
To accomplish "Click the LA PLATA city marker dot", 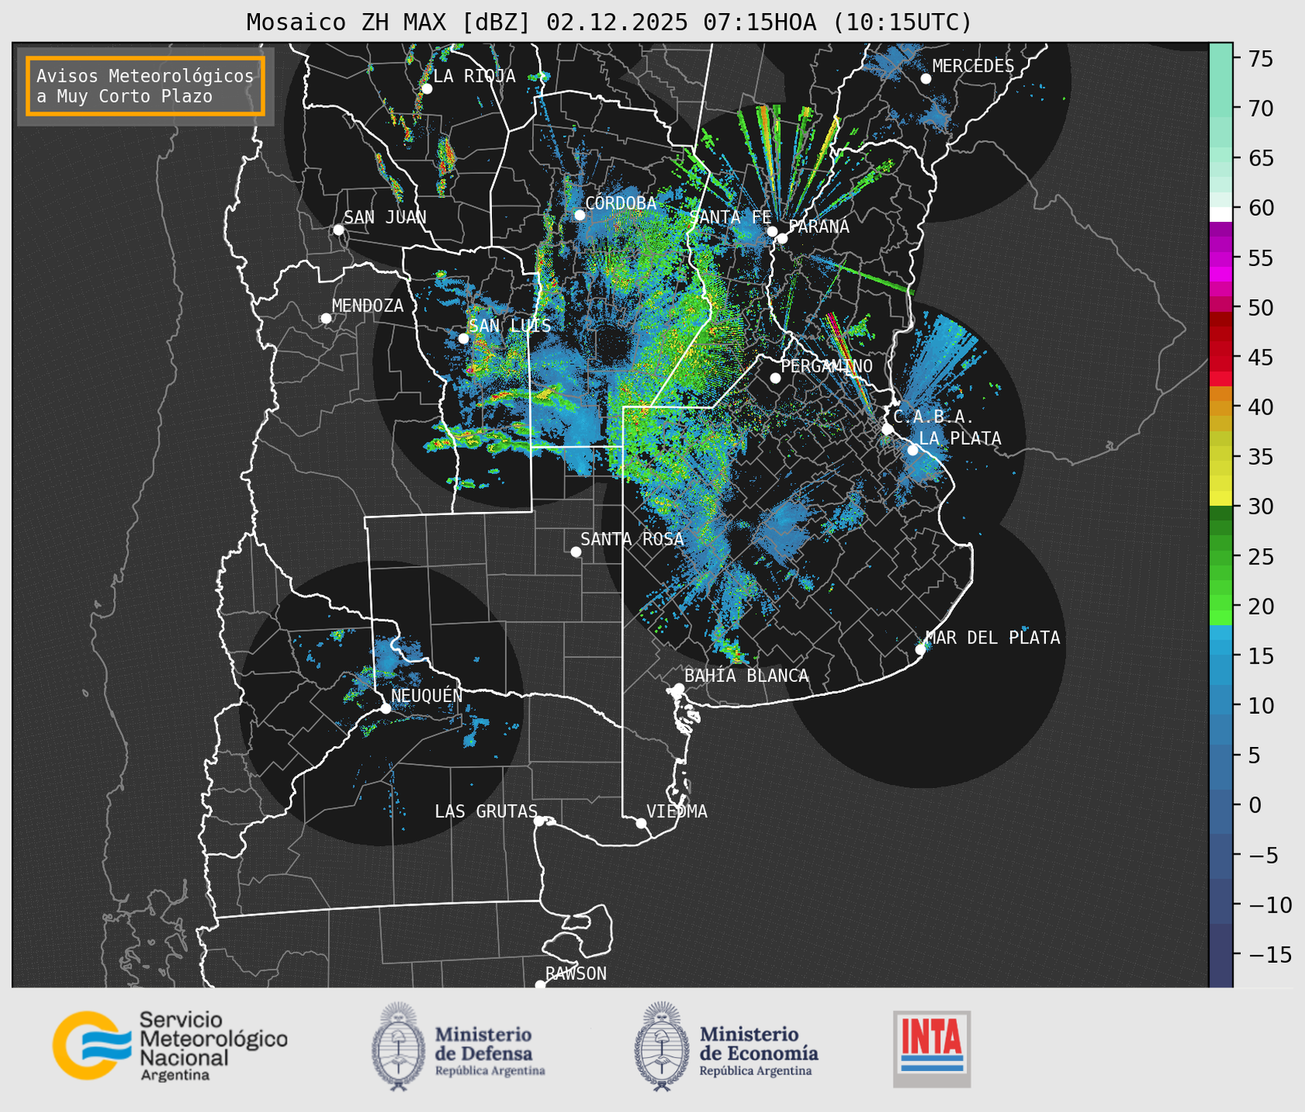I will click(x=913, y=450).
